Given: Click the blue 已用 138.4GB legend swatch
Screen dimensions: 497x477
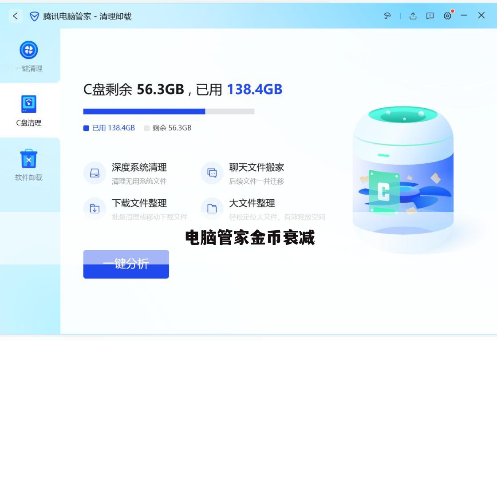Looking at the screenshot, I should (86, 128).
